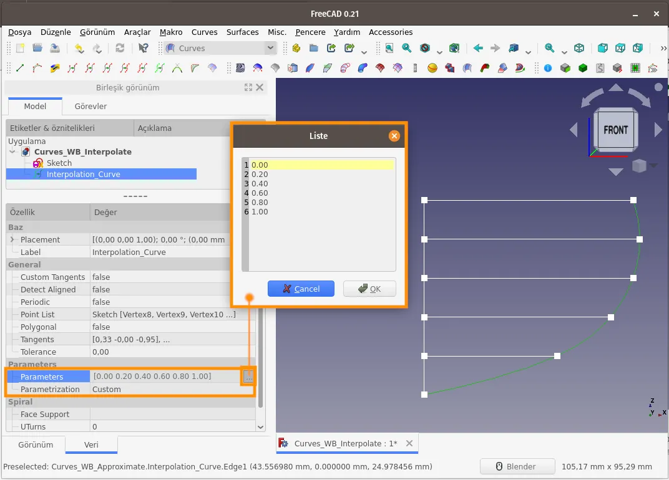Click the refresh recompute icon

point(120,48)
